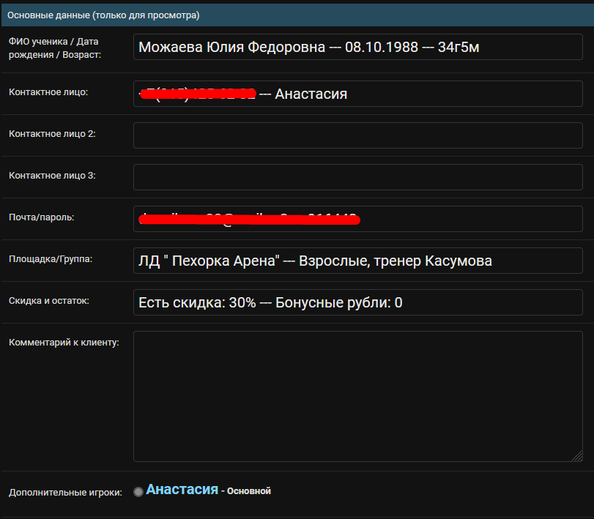The width and height of the screenshot is (594, 519).
Task: Select the empty Контактное лицо 3 field
Action: click(x=357, y=177)
